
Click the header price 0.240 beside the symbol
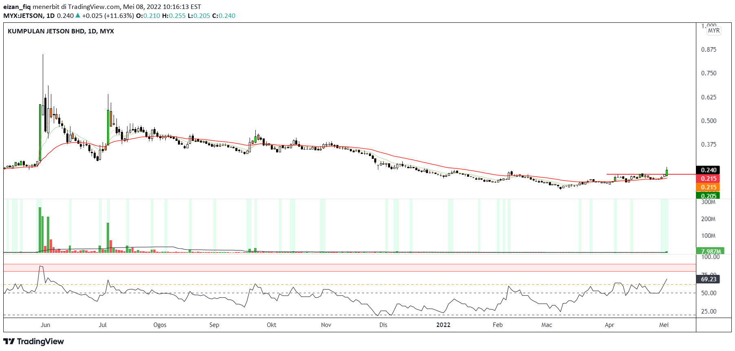click(65, 15)
